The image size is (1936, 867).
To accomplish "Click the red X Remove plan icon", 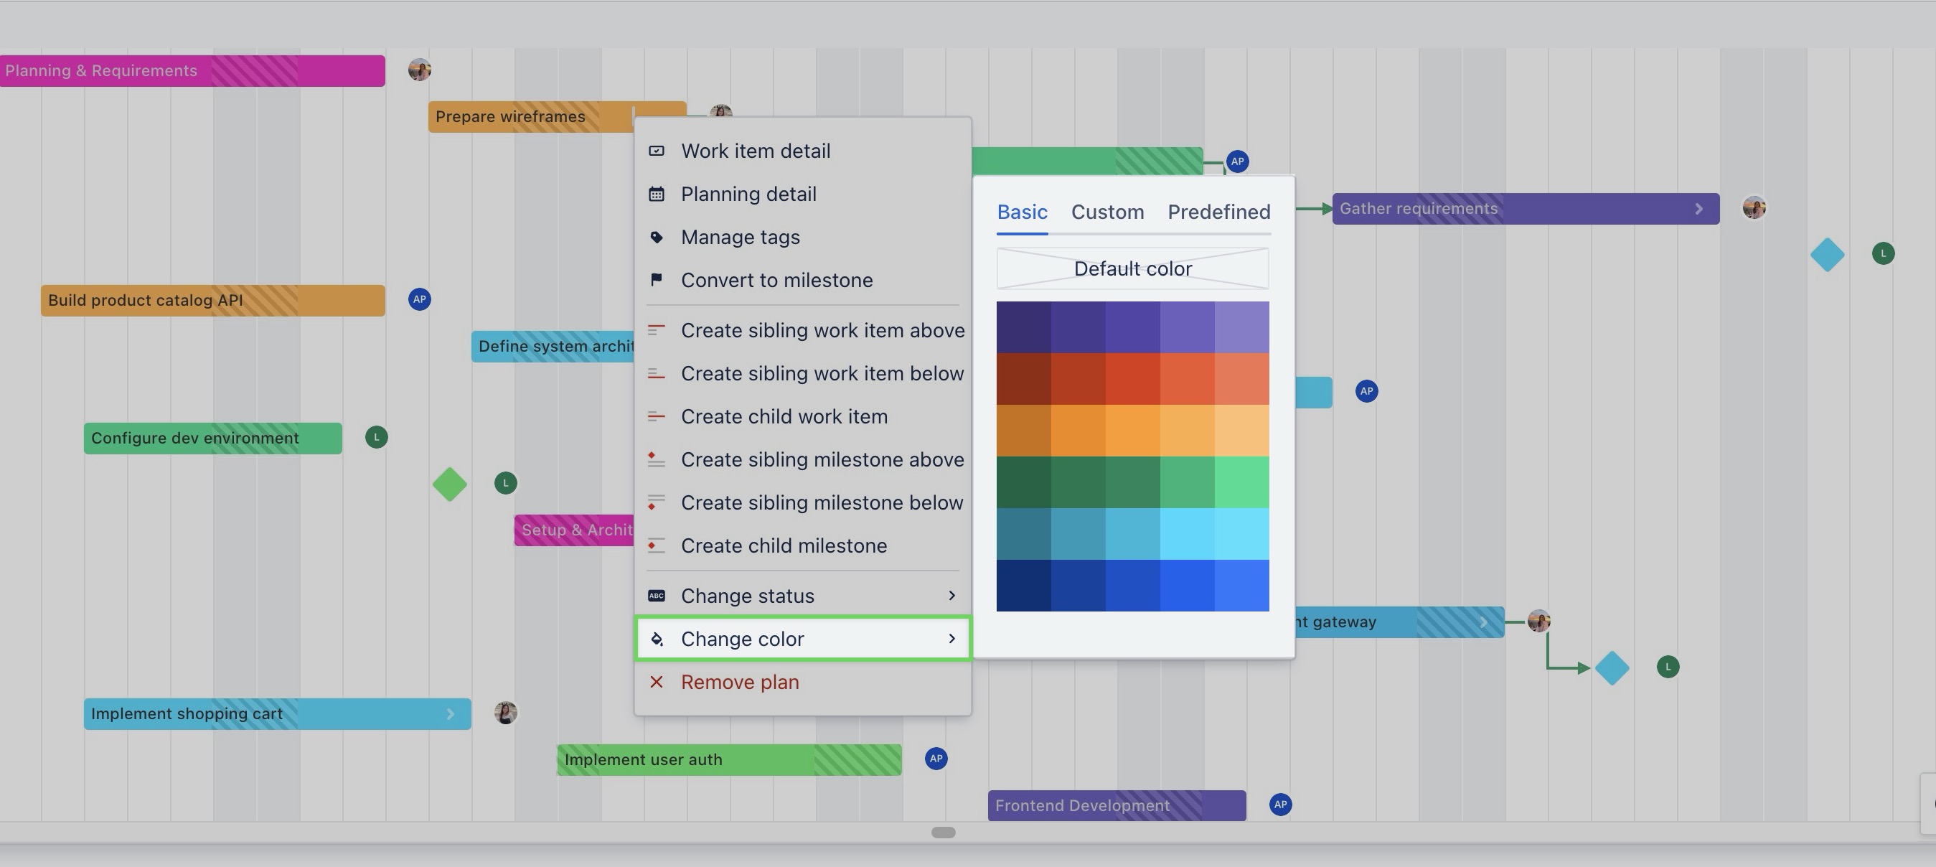I will click(x=656, y=682).
